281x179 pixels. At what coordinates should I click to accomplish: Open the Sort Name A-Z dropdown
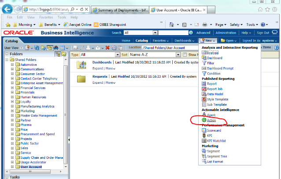tap(178, 54)
